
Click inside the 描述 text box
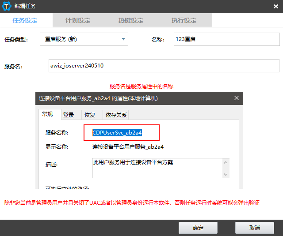pos(157,169)
